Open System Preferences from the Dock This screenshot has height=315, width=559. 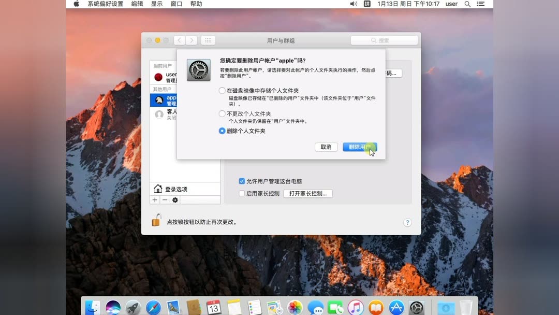pos(416,307)
